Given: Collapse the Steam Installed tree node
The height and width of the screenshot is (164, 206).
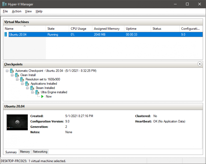Looking at the screenshot, I should pyautogui.click(x=27, y=88).
